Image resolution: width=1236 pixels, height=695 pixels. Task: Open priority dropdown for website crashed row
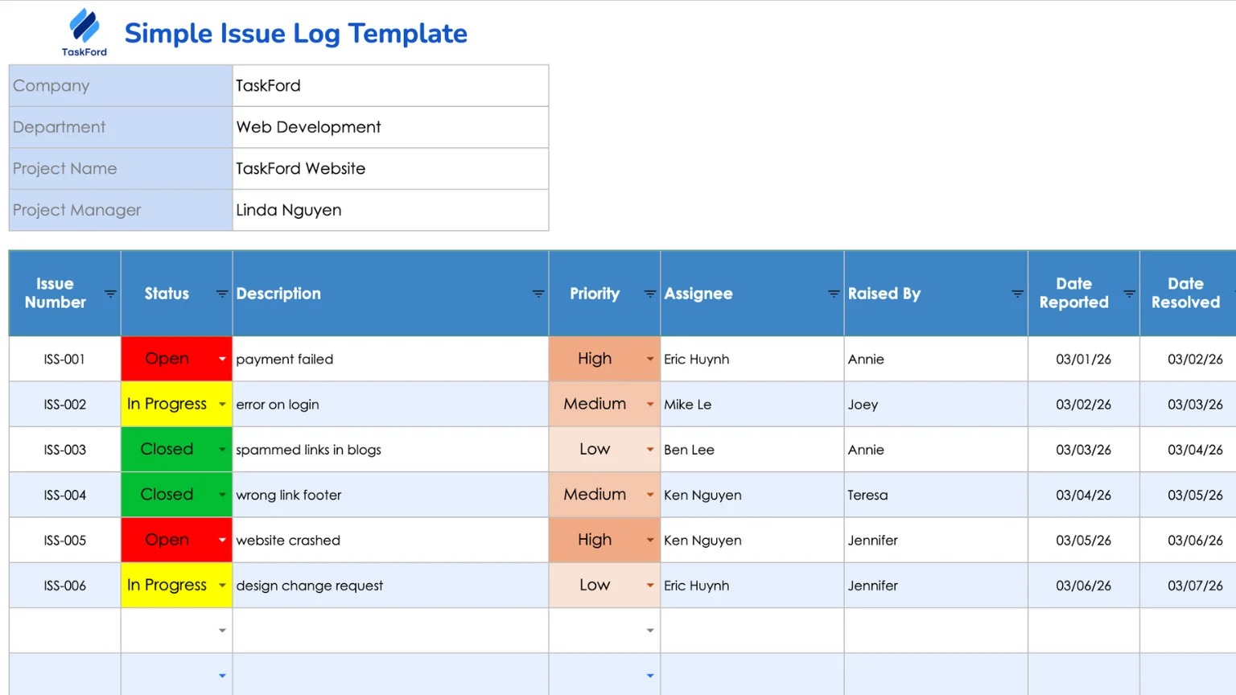(650, 541)
